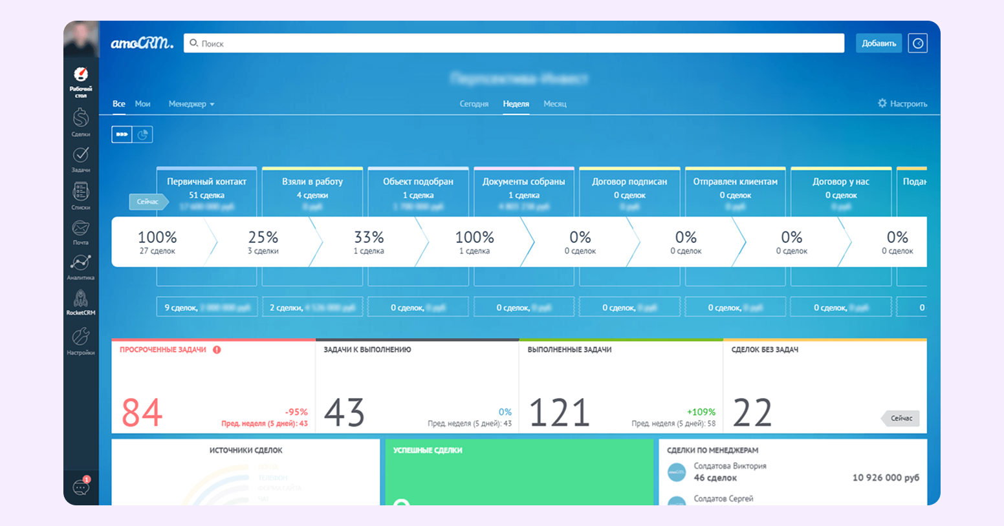Image resolution: width=1004 pixels, height=526 pixels.
Task: Open the Сделки section in sidebar
Action: coord(81,121)
